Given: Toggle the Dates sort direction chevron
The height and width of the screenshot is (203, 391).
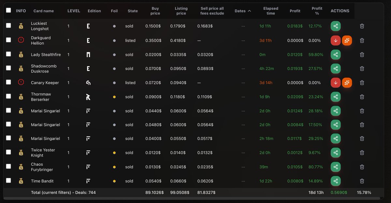Looking at the screenshot, I should coord(250,10).
